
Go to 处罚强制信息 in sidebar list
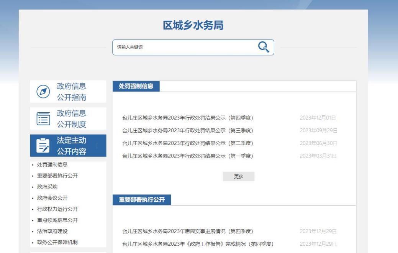tap(52, 164)
